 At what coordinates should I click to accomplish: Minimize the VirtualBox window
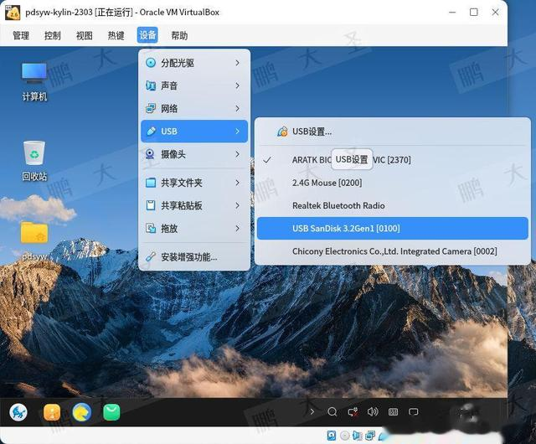coord(452,12)
